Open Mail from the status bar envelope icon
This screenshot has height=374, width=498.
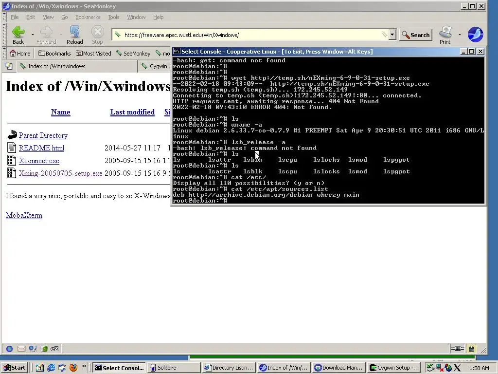(x=21, y=349)
